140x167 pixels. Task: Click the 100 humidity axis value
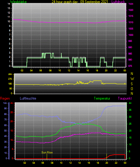coord(5,103)
